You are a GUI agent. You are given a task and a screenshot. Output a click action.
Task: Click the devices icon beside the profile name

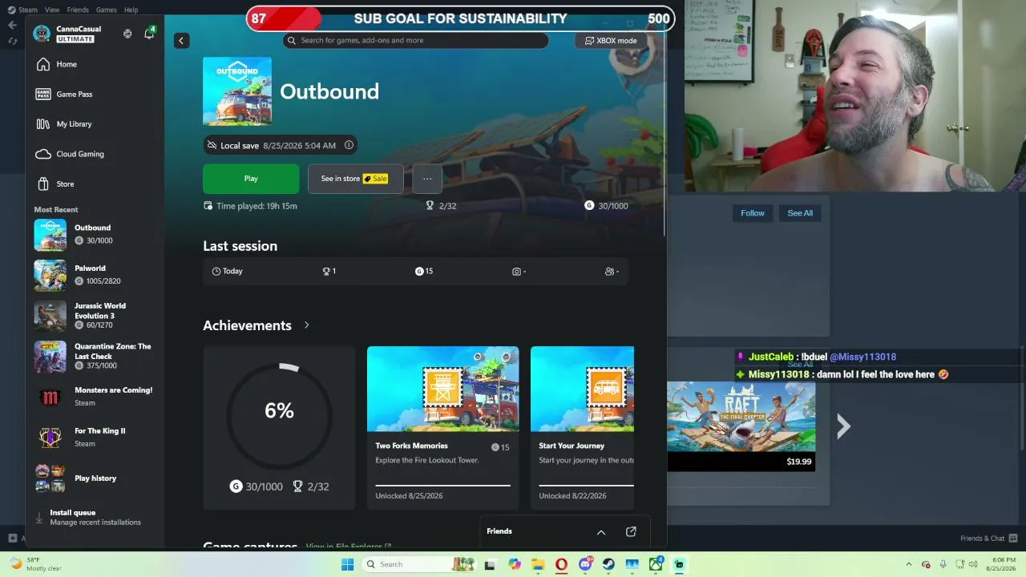pyautogui.click(x=127, y=34)
